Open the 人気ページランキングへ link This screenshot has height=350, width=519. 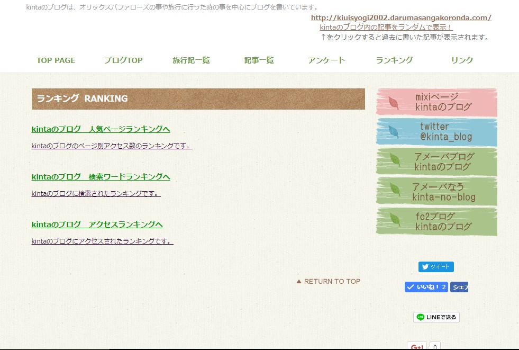pos(101,129)
